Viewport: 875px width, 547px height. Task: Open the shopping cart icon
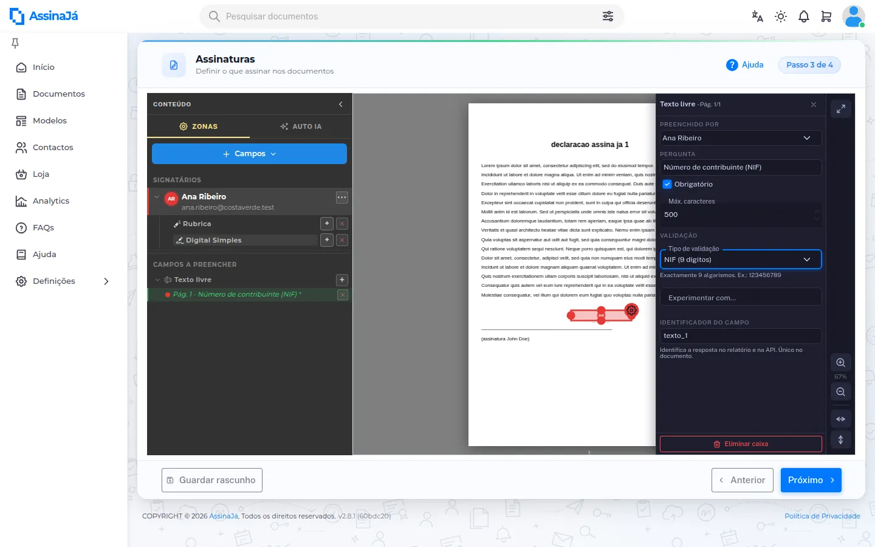(826, 16)
